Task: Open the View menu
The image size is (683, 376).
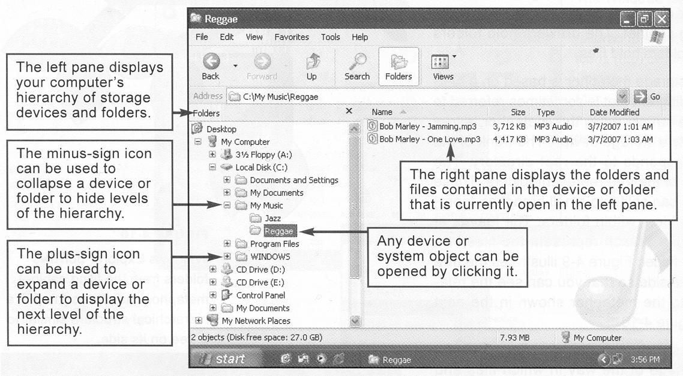Action: 254,37
